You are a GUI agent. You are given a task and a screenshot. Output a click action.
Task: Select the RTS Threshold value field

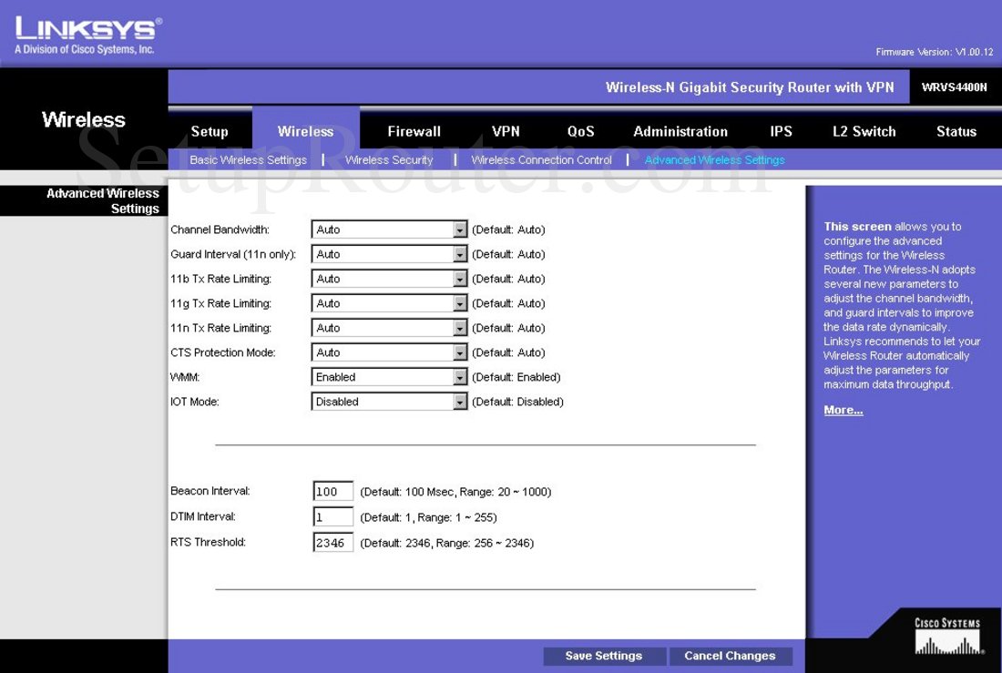coord(332,541)
